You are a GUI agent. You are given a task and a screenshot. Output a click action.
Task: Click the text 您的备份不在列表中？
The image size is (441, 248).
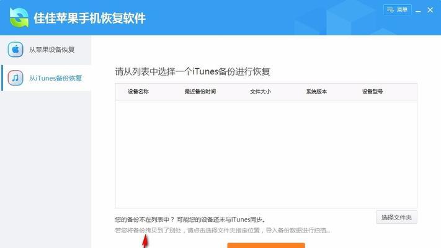(145, 219)
